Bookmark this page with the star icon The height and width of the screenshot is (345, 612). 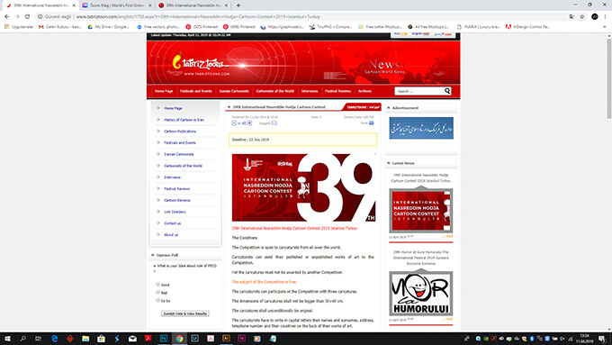582,17
